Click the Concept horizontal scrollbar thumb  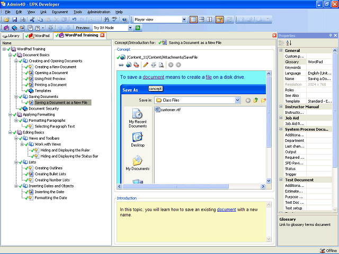click(x=175, y=186)
